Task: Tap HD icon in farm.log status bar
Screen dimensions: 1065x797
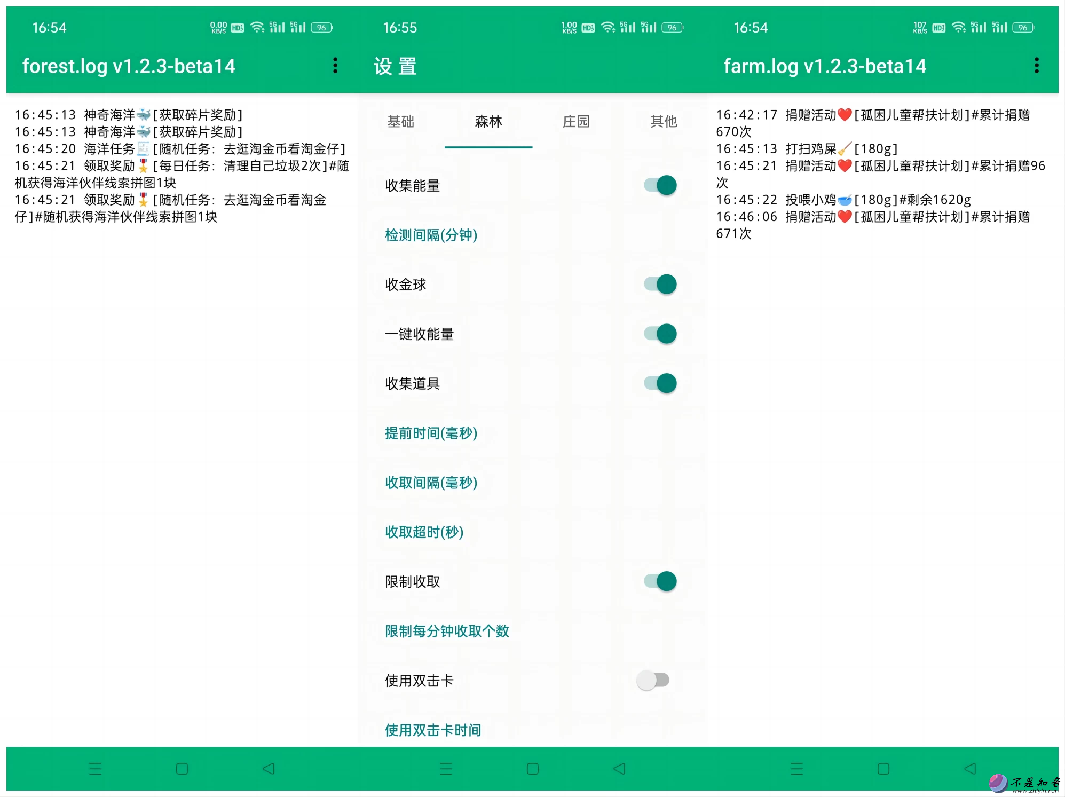Action: [x=939, y=28]
